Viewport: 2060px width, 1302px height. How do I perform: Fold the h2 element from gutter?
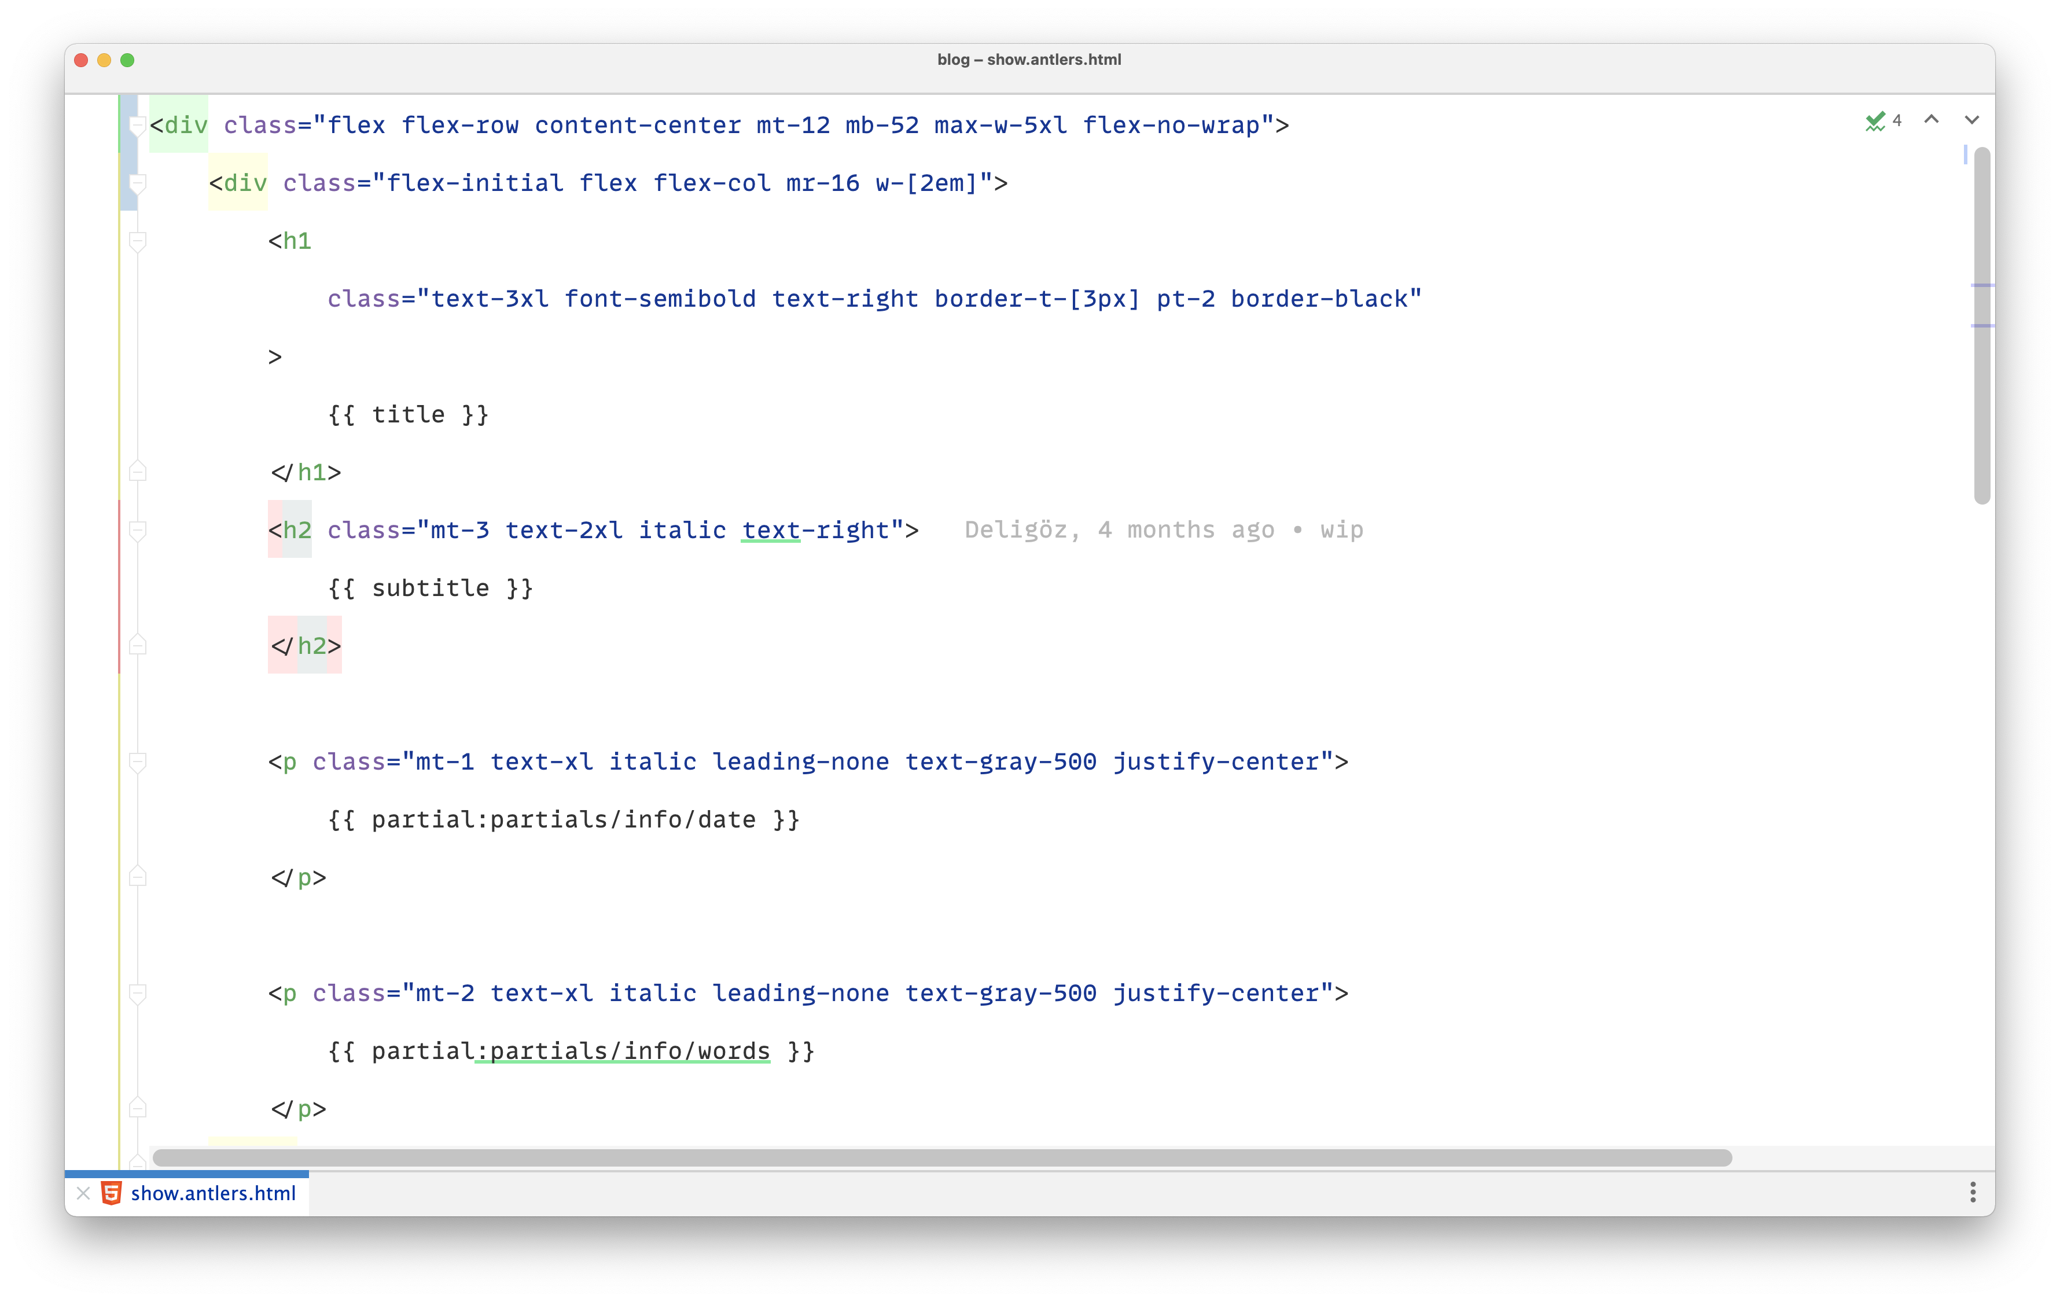[137, 531]
